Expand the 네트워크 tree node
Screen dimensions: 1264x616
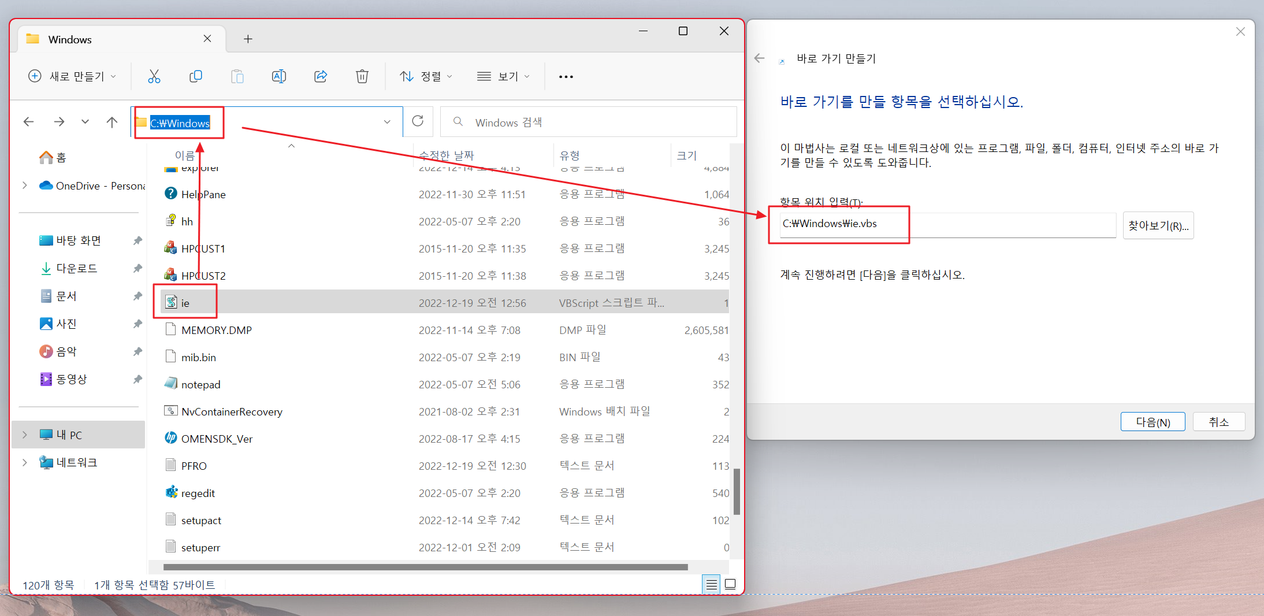24,462
